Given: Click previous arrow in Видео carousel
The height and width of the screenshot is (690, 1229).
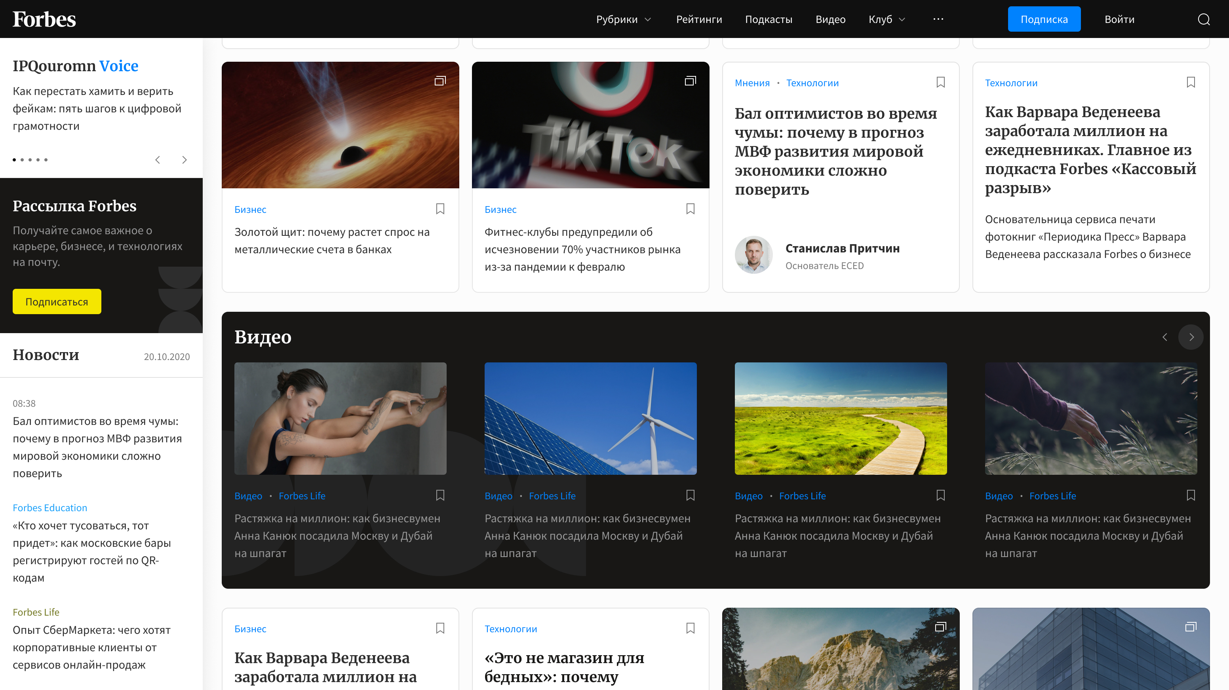Looking at the screenshot, I should click(x=1164, y=337).
